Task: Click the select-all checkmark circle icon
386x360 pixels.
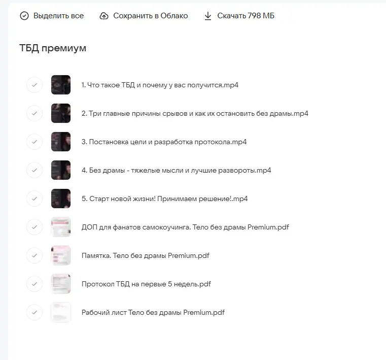Action: click(x=24, y=16)
